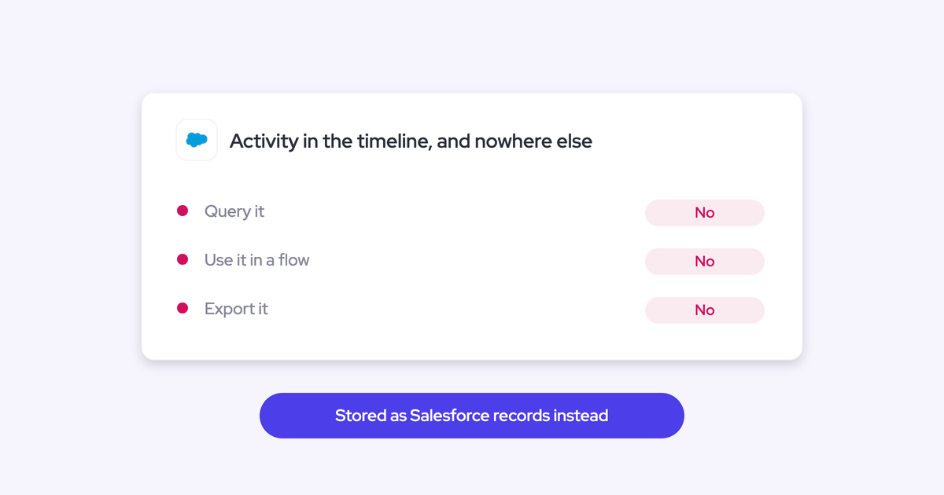Click the word flow in the second row
This screenshot has width=944, height=495.
293,260
